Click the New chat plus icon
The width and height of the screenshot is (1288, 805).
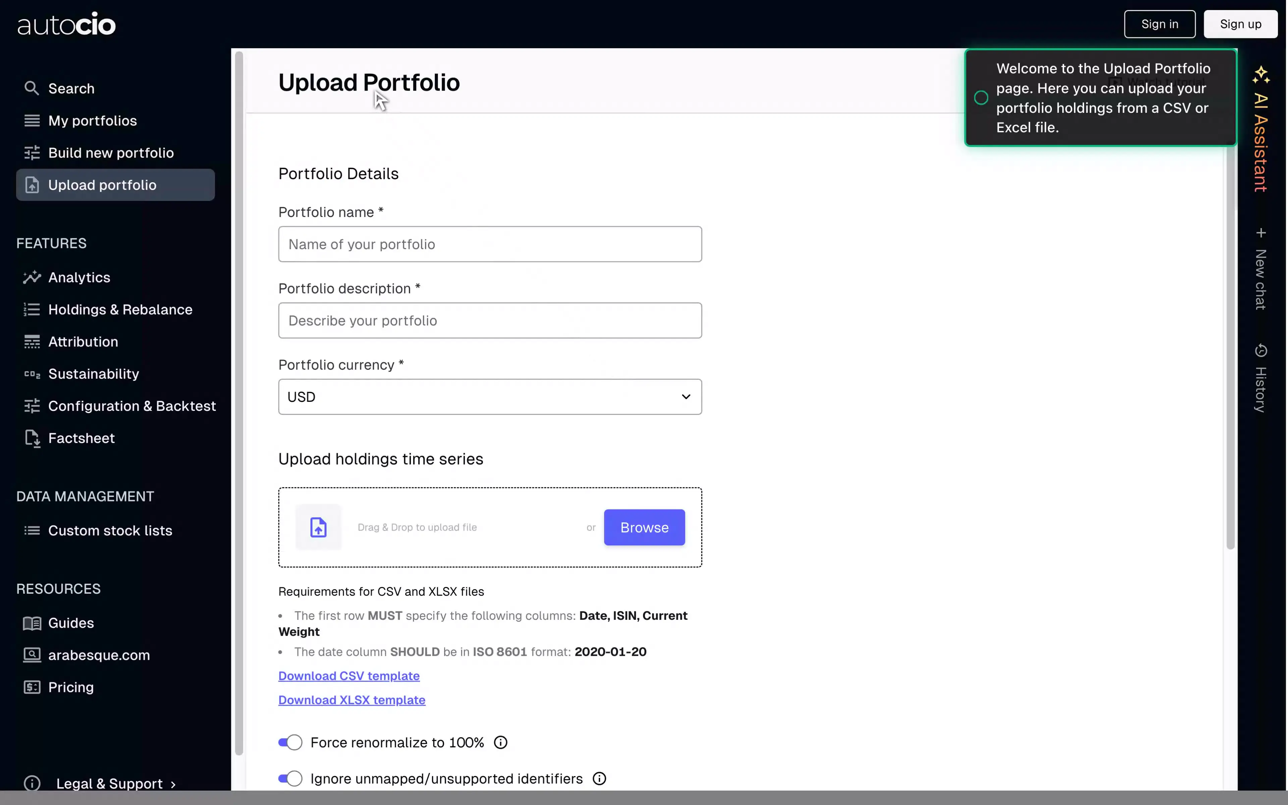1260,233
